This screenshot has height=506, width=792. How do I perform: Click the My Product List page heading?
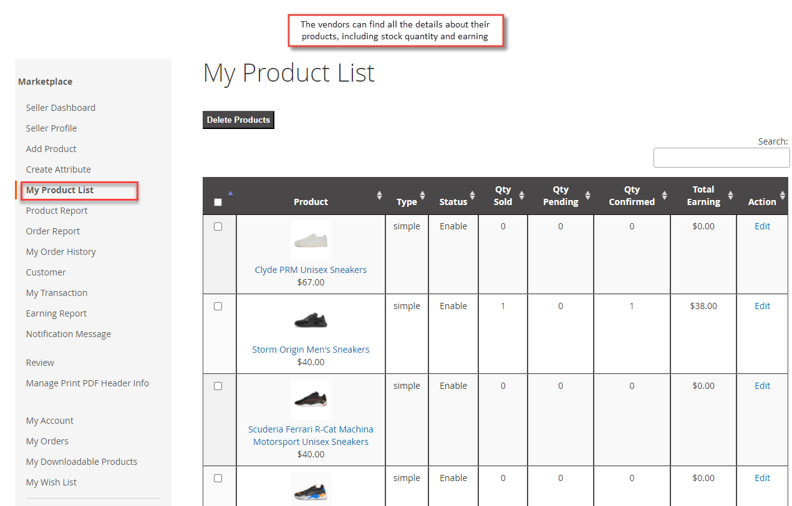[x=289, y=73]
